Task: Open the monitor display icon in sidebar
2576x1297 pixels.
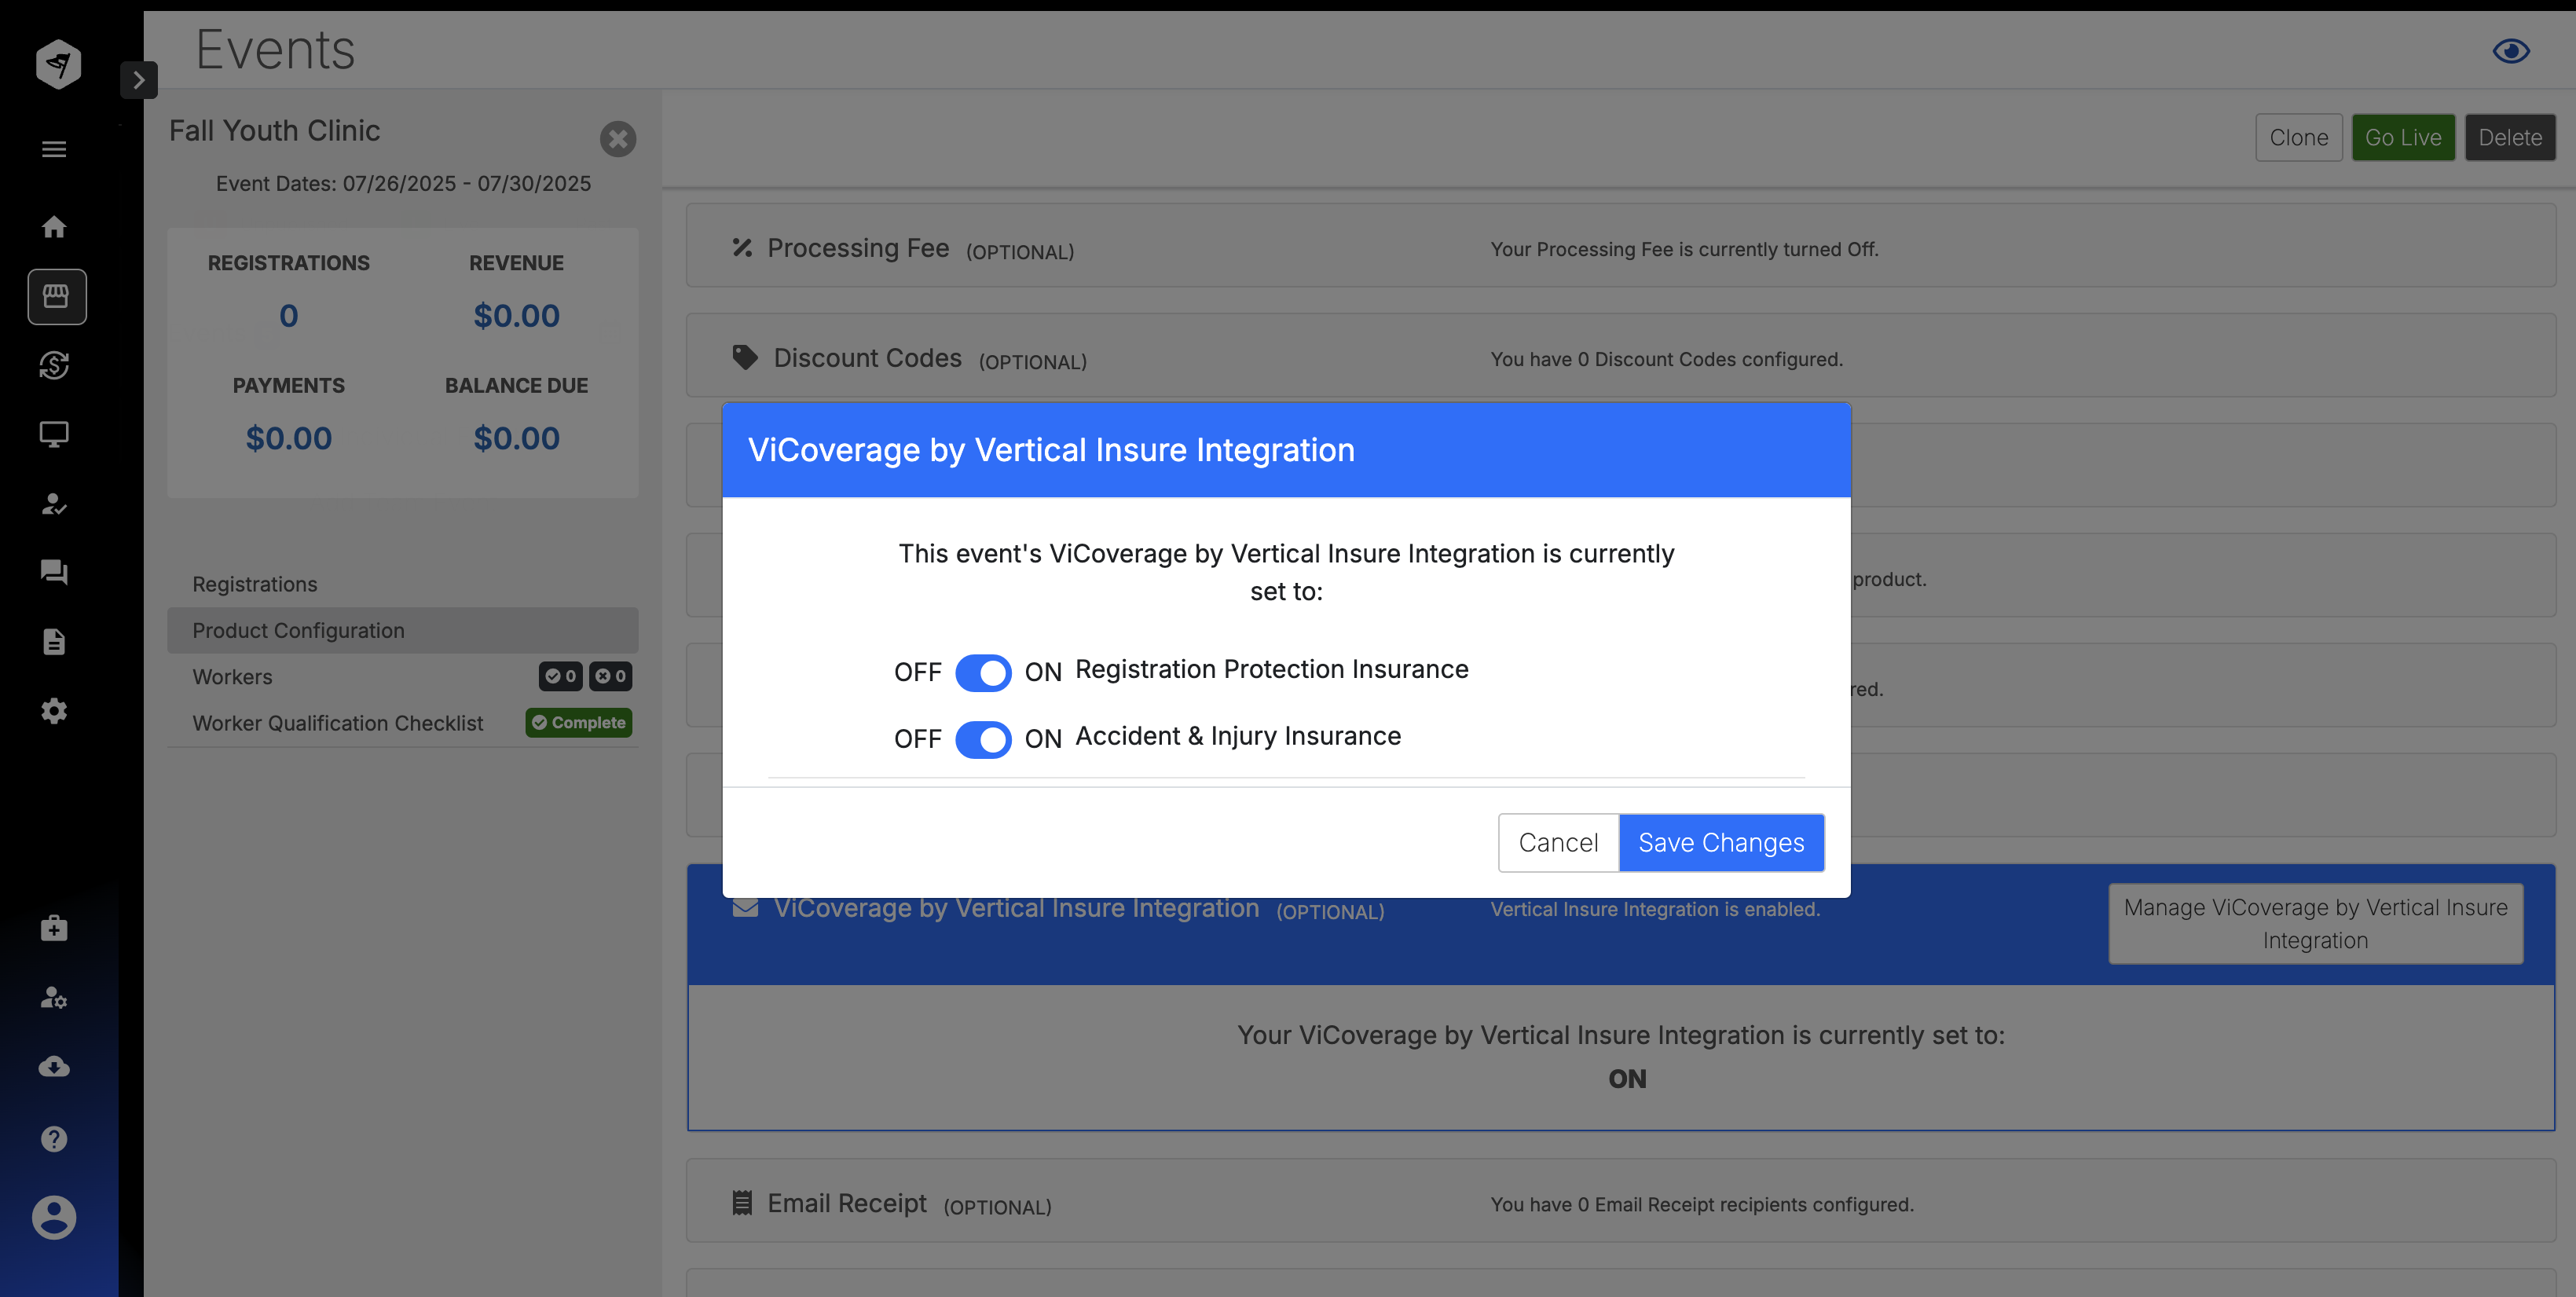Action: tap(54, 434)
